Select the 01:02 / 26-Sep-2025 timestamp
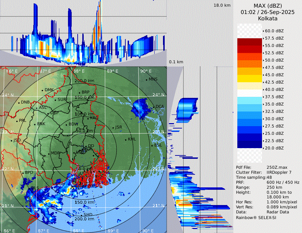The image size is (302, 233). pos(268,12)
